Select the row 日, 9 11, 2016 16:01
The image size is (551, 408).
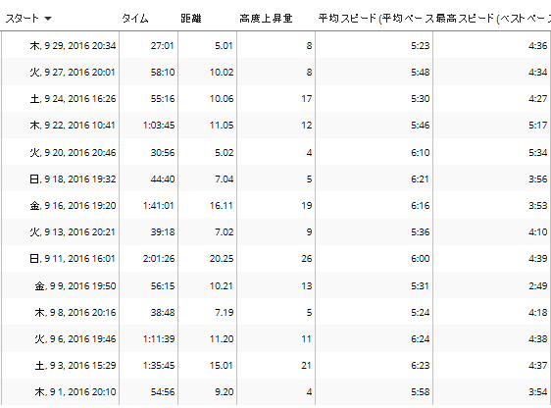point(275,259)
